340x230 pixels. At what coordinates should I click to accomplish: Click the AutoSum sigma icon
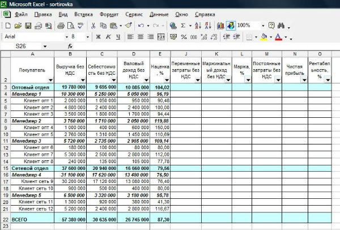coord(182,25)
